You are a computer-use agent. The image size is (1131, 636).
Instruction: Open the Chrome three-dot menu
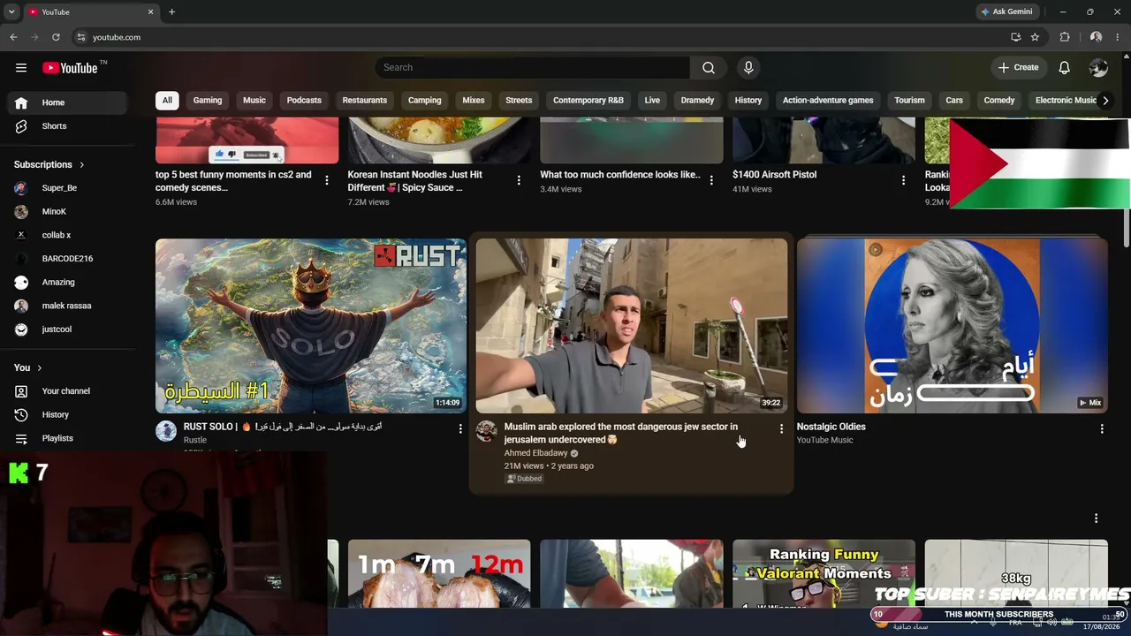point(1118,37)
